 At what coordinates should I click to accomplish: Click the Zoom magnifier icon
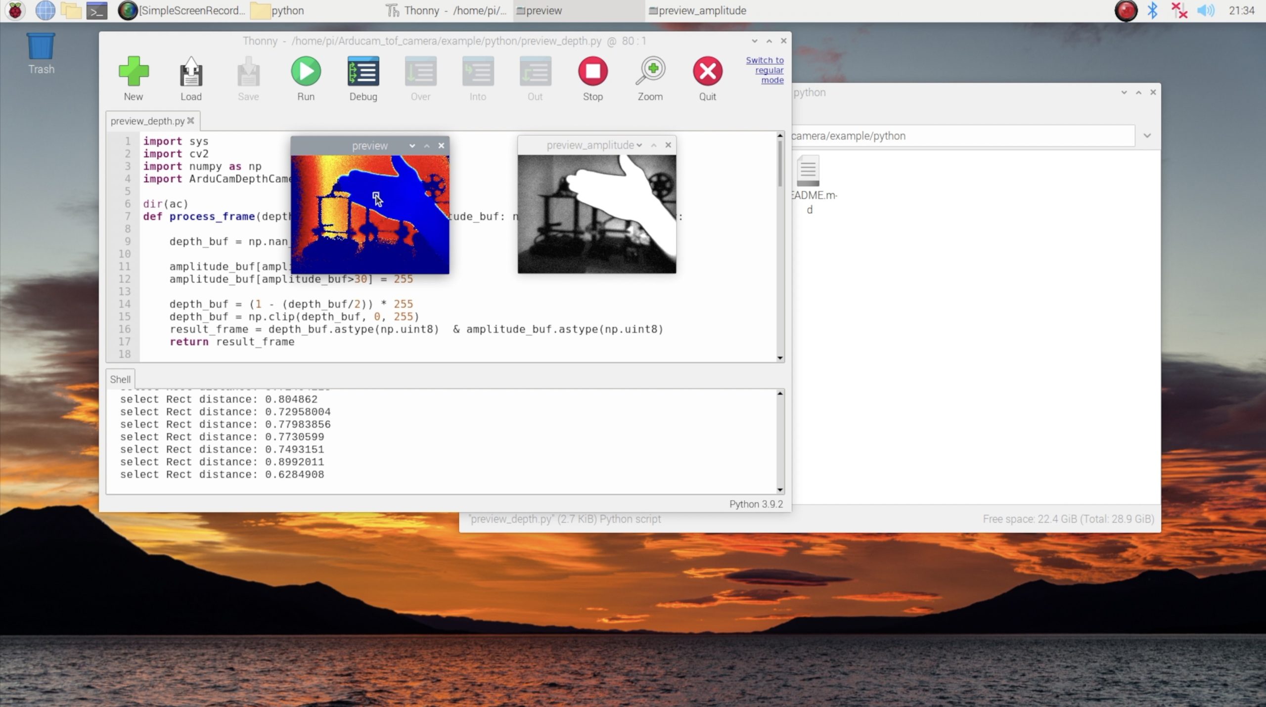[650, 72]
